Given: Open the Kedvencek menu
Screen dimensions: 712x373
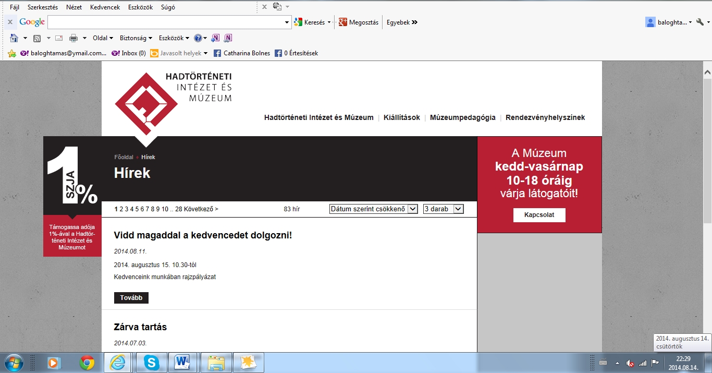Looking at the screenshot, I should click(x=105, y=7).
